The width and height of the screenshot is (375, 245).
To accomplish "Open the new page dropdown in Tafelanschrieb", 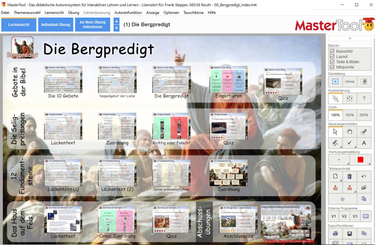I will (x=341, y=180).
